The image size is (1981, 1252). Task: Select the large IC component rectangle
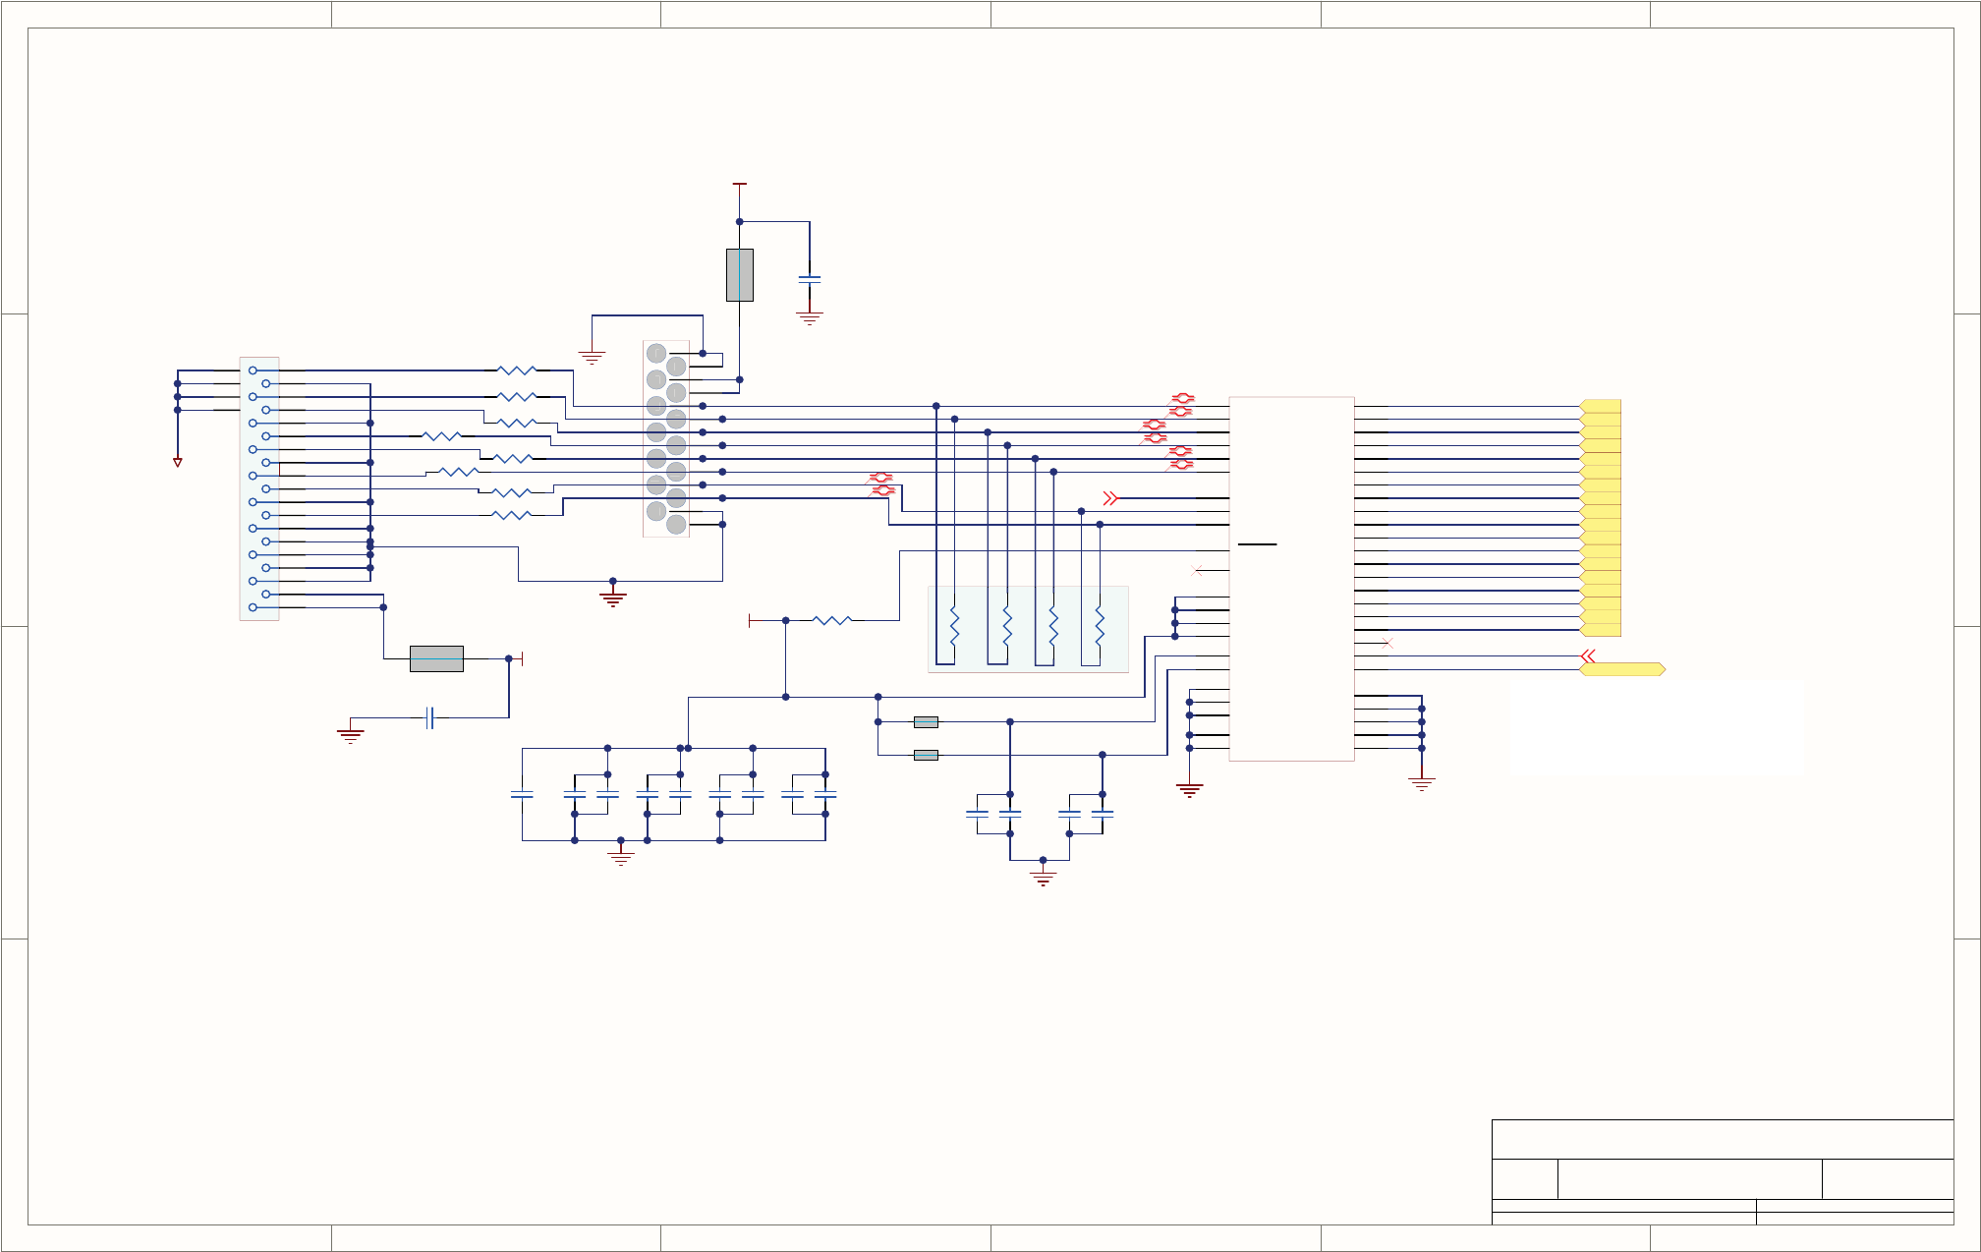pos(1291,580)
